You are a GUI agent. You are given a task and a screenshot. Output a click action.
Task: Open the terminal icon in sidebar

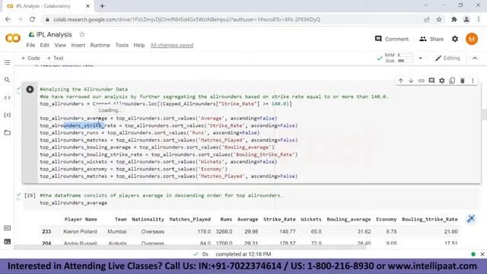pyautogui.click(x=7, y=241)
